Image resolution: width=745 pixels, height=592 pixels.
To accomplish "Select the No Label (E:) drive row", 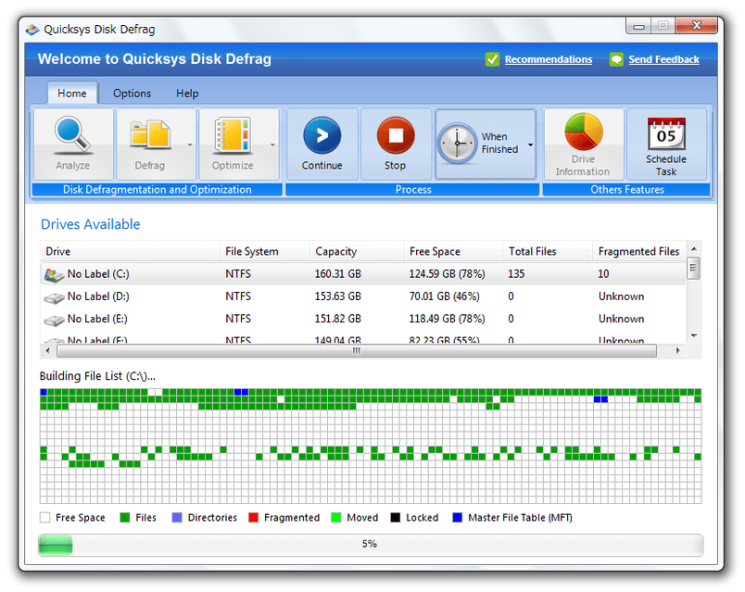I will pos(363,319).
